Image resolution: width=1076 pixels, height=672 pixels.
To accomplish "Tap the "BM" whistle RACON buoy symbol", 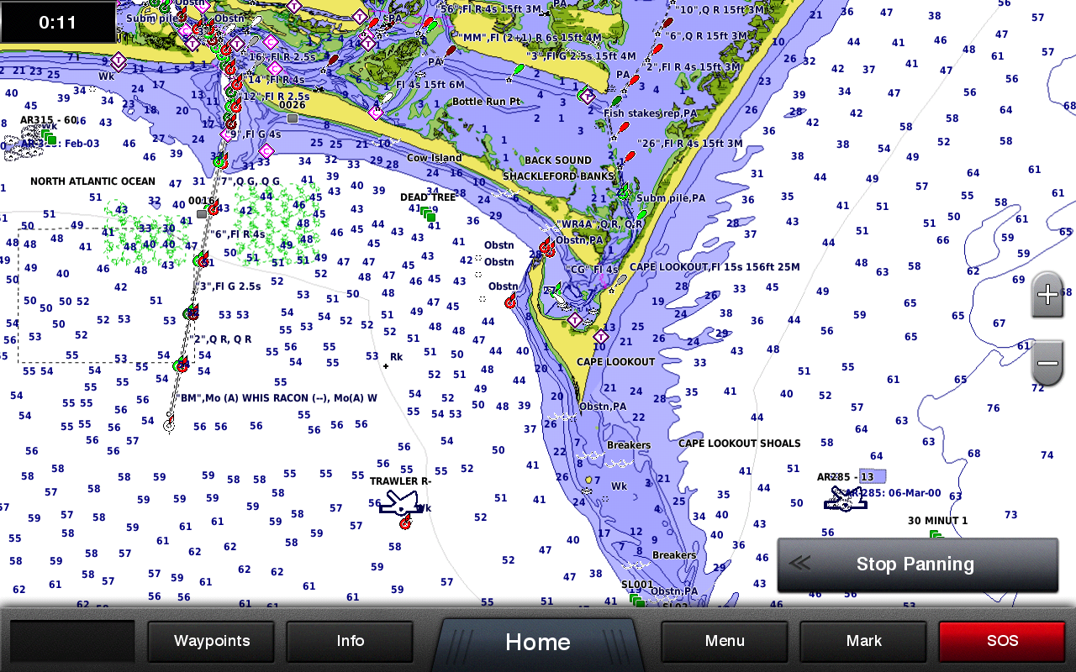I will pyautogui.click(x=169, y=424).
